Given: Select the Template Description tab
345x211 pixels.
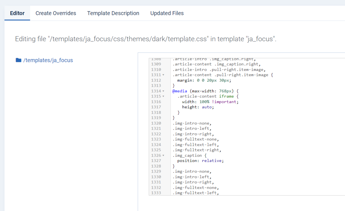Looking at the screenshot, I should 113,13.
